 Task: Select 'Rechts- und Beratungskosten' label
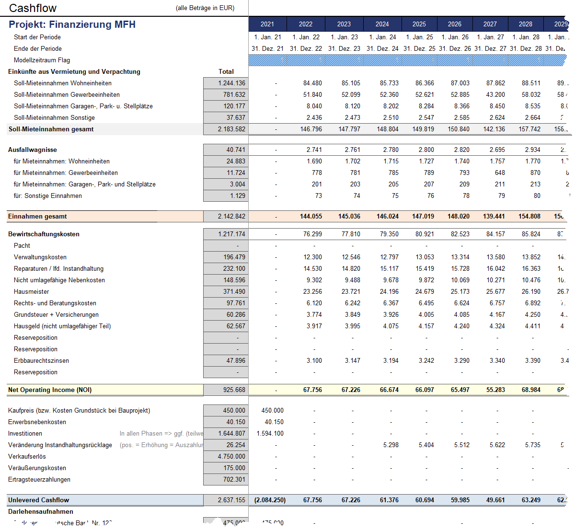[55, 303]
